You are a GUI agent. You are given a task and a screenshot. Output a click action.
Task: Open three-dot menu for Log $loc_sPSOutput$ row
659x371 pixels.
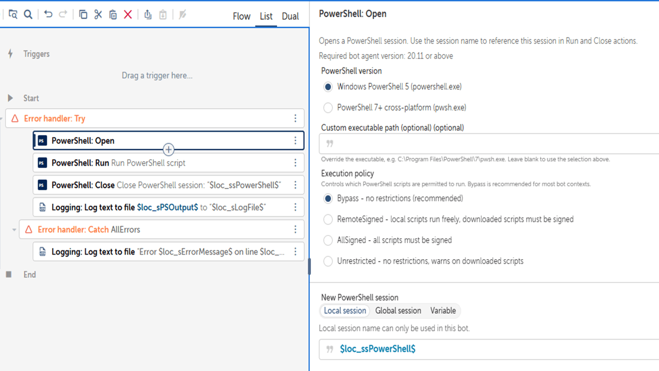click(x=295, y=207)
